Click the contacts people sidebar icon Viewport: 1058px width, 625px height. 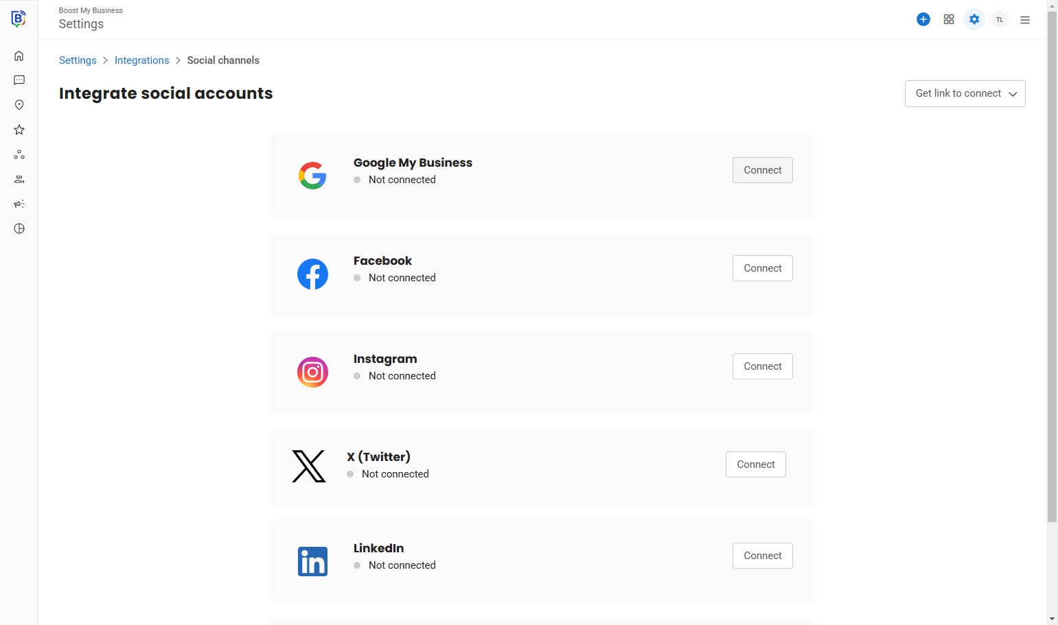click(x=19, y=179)
